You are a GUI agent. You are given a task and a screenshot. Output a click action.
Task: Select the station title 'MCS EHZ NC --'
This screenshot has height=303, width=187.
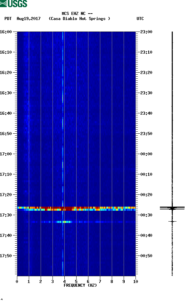pos(77,14)
